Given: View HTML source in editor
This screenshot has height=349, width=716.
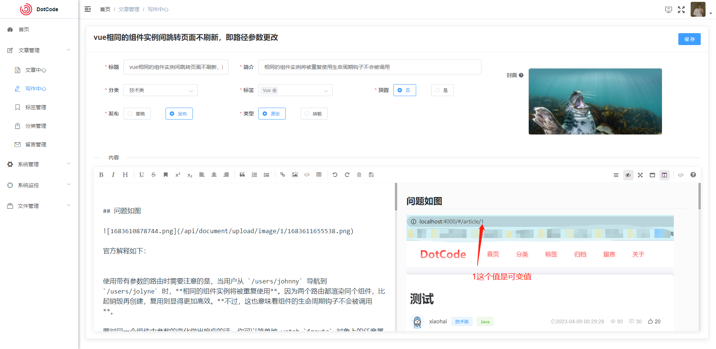Looking at the screenshot, I should pos(681,175).
